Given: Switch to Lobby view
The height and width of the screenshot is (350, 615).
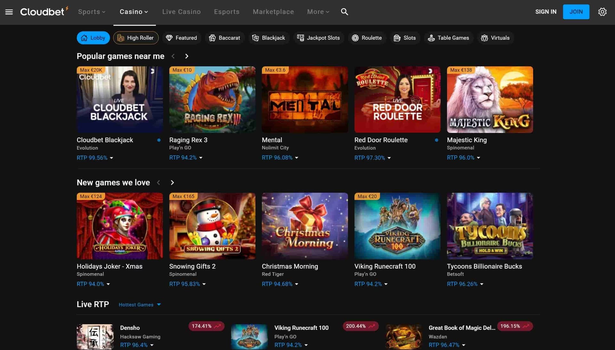Looking at the screenshot, I should point(93,37).
